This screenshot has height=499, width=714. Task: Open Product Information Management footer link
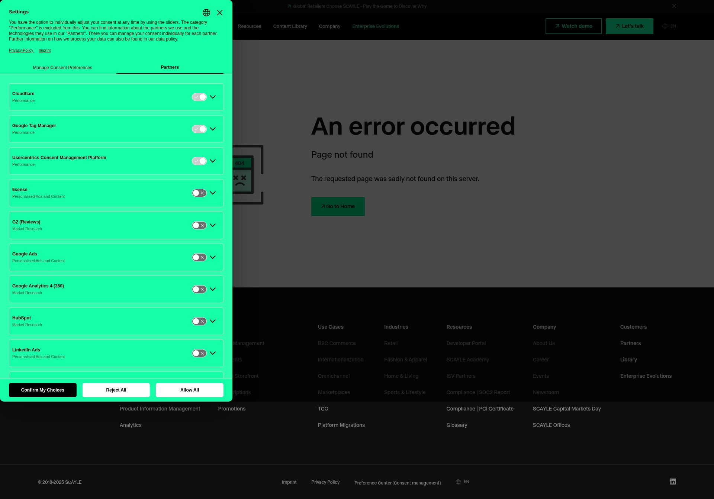click(160, 409)
